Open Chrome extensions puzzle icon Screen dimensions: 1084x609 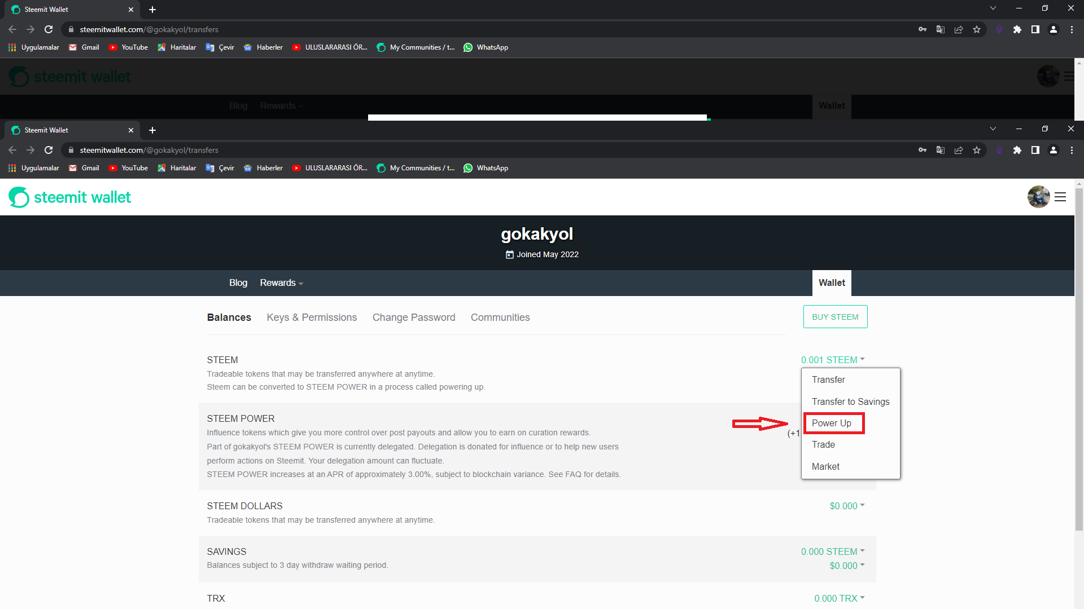tap(1017, 150)
